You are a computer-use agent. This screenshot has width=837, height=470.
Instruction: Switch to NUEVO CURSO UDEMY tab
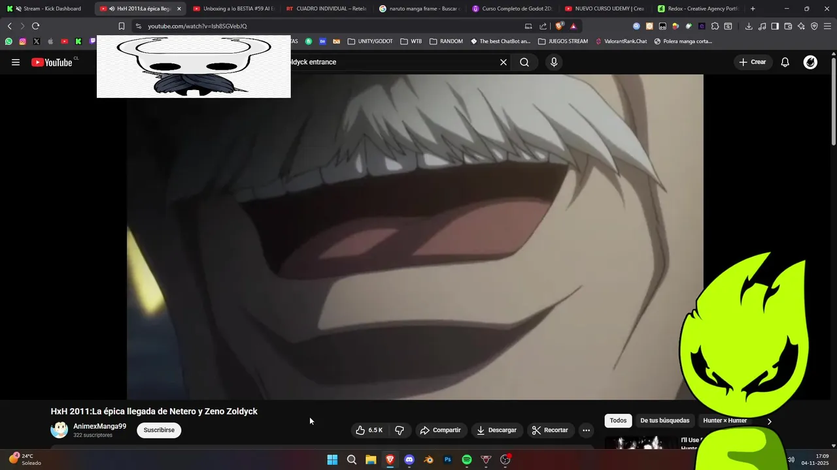[605, 8]
